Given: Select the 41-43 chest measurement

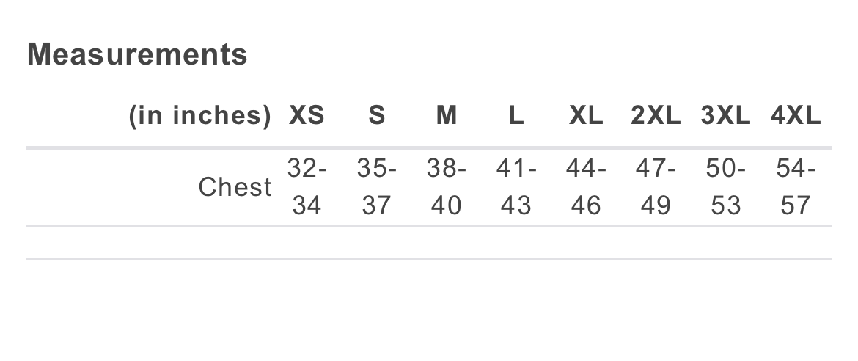Looking at the screenshot, I should click(516, 187).
